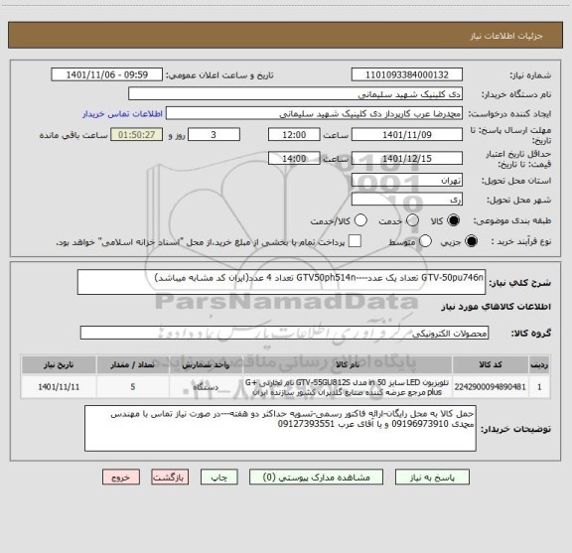Click the buyer notes text area
This screenshot has height=553, width=572.
point(280,428)
